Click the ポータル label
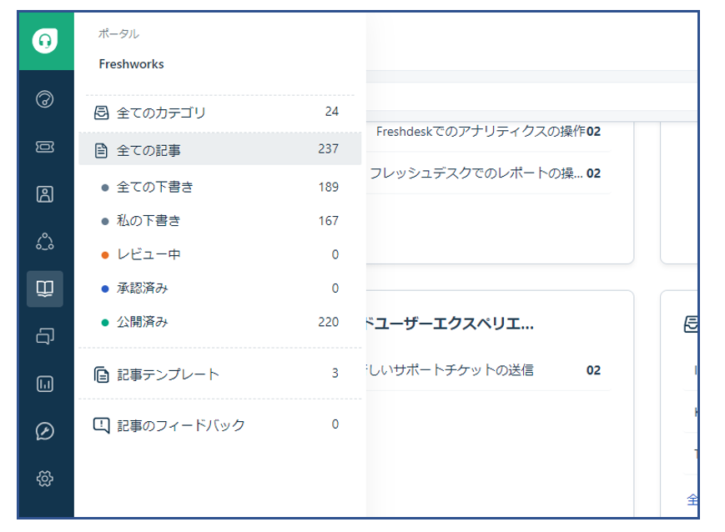This screenshot has width=725, height=532. (x=118, y=33)
